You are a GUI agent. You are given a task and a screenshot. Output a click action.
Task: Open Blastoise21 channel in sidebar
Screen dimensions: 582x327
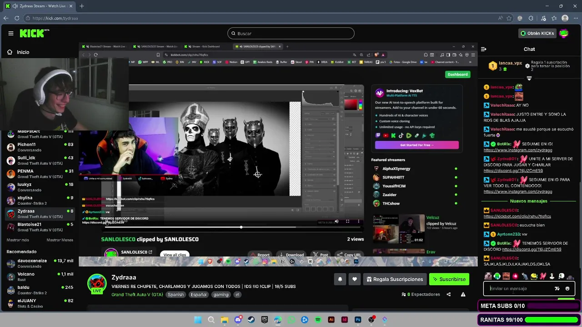[x=40, y=227]
